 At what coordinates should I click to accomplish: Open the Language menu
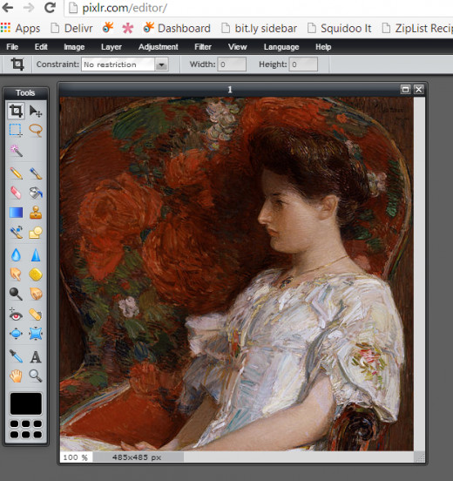[x=281, y=47]
